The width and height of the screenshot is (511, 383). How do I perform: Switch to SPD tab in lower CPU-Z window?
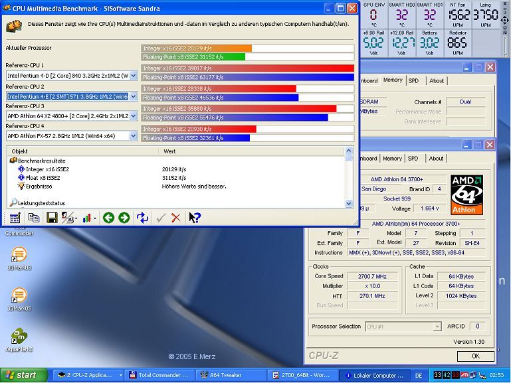pyautogui.click(x=413, y=159)
